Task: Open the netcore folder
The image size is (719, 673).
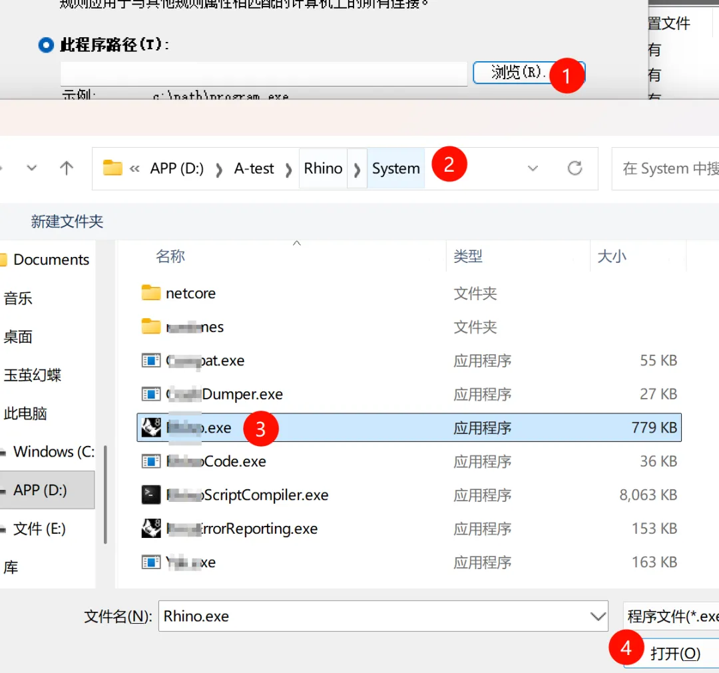Action: pos(190,293)
